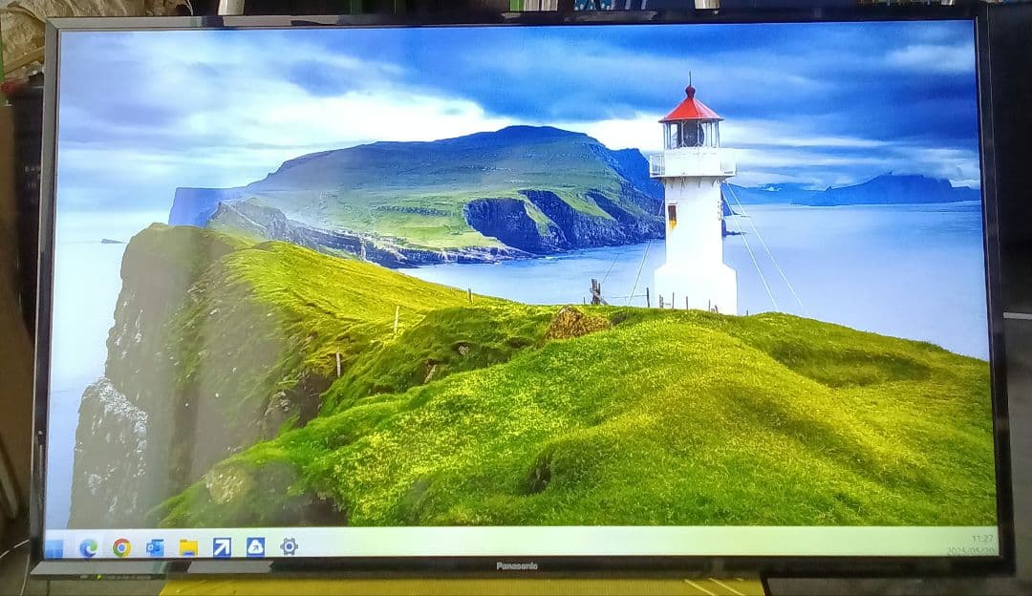Open File Explorer via the folder icon

185,547
